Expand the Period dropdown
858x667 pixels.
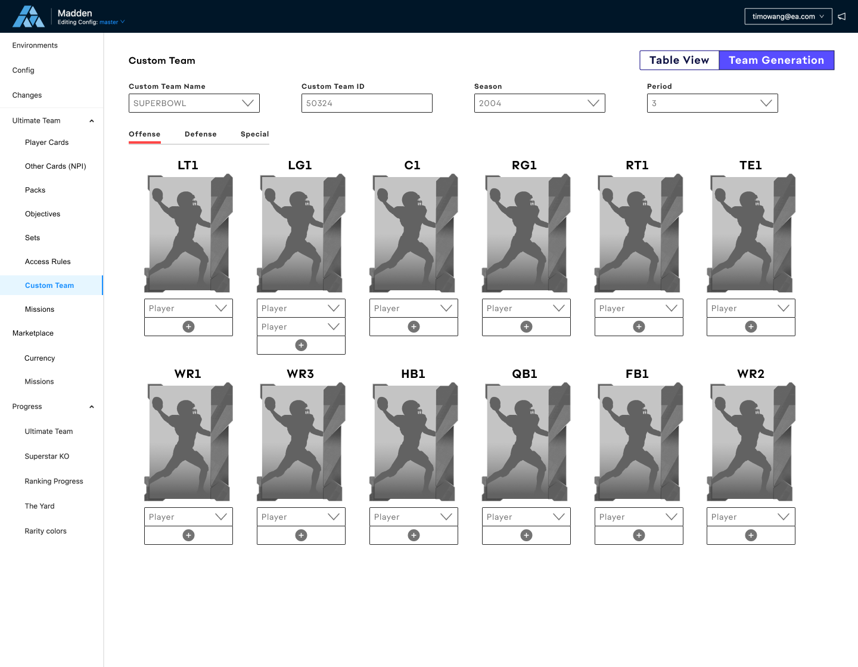point(712,103)
